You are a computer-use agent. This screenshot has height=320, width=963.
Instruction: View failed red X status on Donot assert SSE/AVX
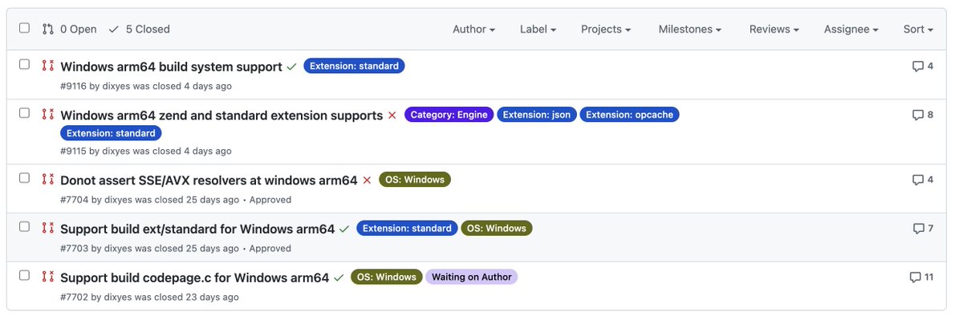pos(367,180)
